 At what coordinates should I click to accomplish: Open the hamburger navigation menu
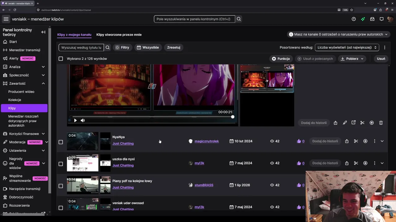pos(6,19)
